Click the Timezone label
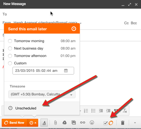 (17, 86)
